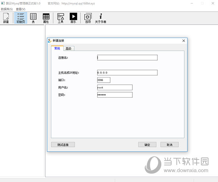218x182 pixels.
Task: Switch to the 高级 (Advanced) tab
Action: [69, 48]
